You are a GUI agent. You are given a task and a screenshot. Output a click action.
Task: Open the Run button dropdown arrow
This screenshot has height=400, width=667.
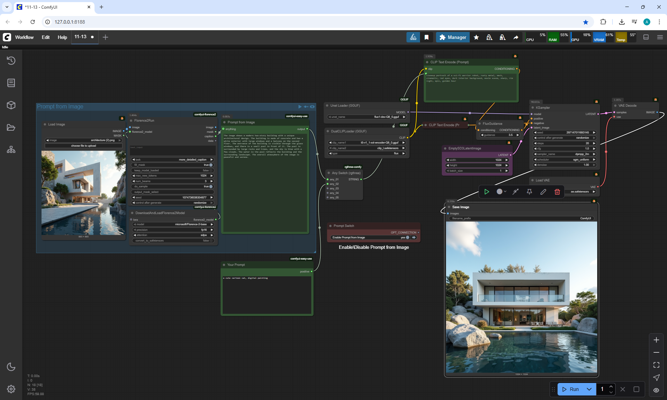tap(589, 389)
